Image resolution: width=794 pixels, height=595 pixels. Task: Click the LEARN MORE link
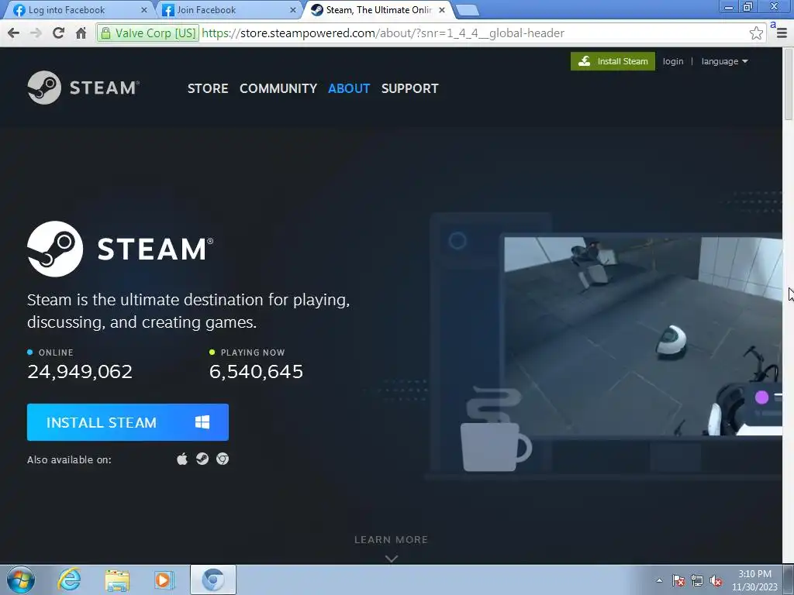tap(391, 539)
